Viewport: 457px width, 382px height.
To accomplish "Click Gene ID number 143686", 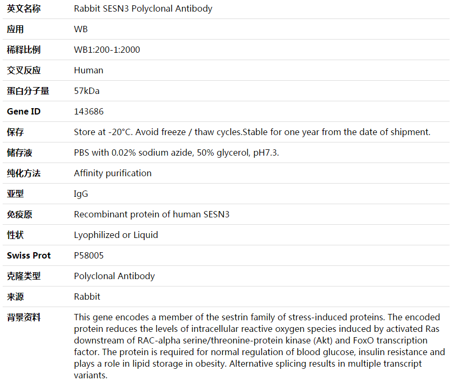I will tap(89, 112).
